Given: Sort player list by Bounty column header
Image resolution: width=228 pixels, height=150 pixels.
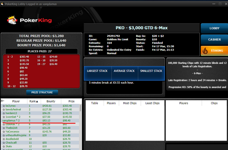Looking at the screenshot, I should click(x=51, y=101).
